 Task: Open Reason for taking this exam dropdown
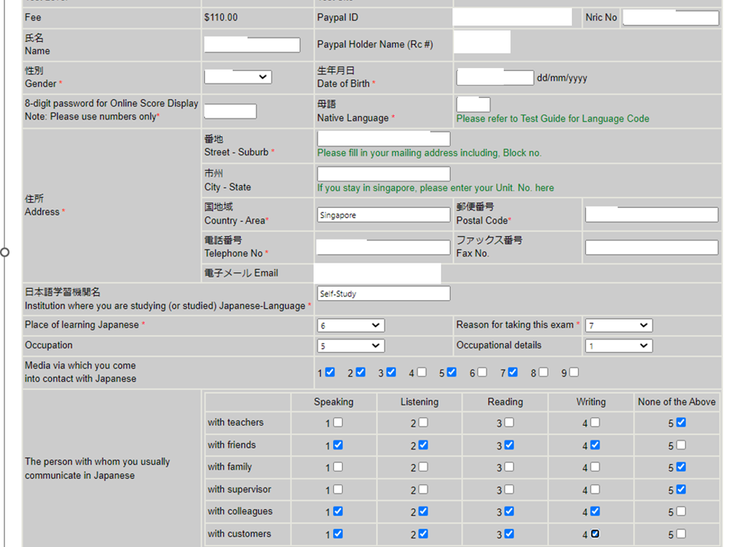pyautogui.click(x=618, y=326)
